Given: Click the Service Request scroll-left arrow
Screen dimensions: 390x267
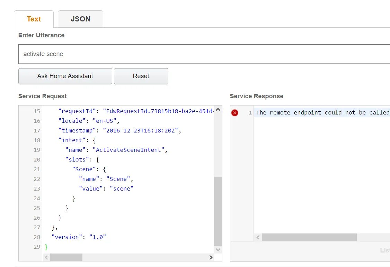Looking at the screenshot, I should (45, 257).
